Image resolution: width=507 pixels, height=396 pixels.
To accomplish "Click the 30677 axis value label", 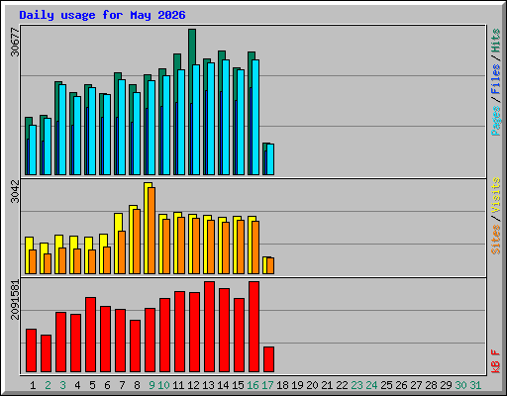I will (x=15, y=43).
